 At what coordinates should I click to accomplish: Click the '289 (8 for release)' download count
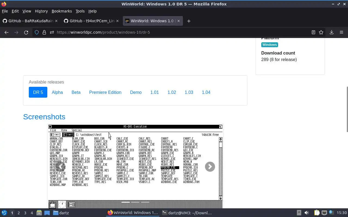(279, 59)
